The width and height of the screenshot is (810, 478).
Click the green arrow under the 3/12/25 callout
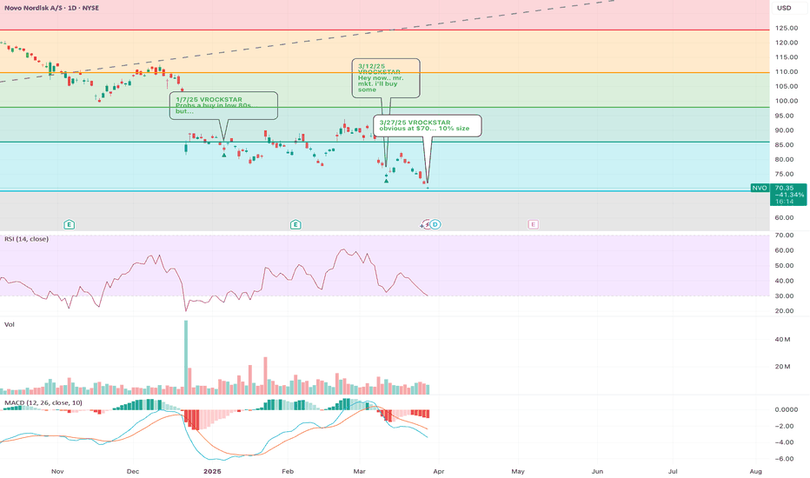pyautogui.click(x=387, y=181)
